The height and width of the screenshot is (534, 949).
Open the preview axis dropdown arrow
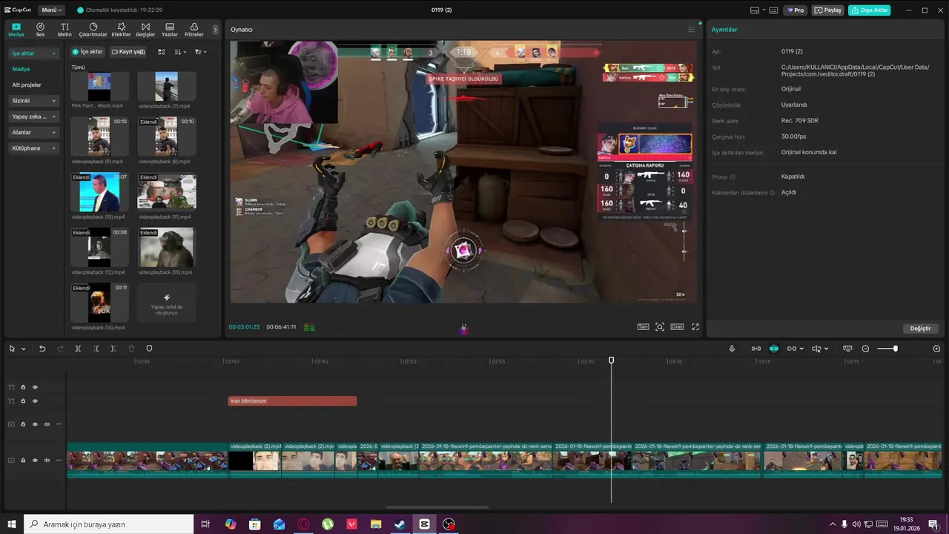tap(826, 349)
